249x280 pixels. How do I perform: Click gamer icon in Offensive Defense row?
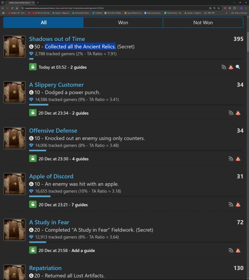[238, 159]
